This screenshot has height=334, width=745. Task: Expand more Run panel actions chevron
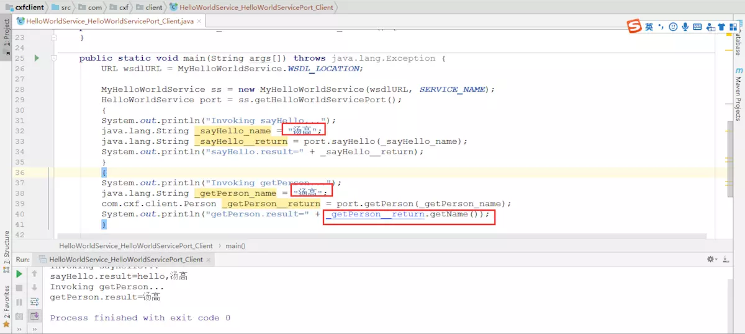[19, 329]
